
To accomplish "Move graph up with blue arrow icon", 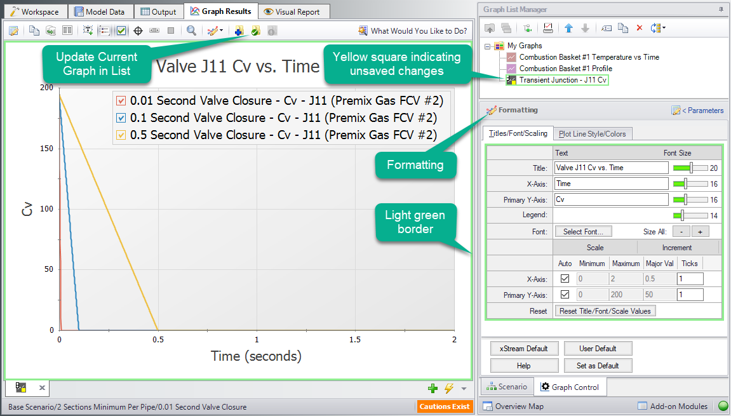I will tap(569, 28).
